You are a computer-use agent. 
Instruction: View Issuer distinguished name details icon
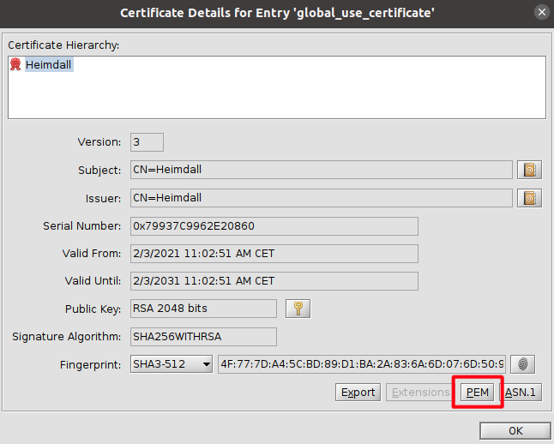pos(530,198)
